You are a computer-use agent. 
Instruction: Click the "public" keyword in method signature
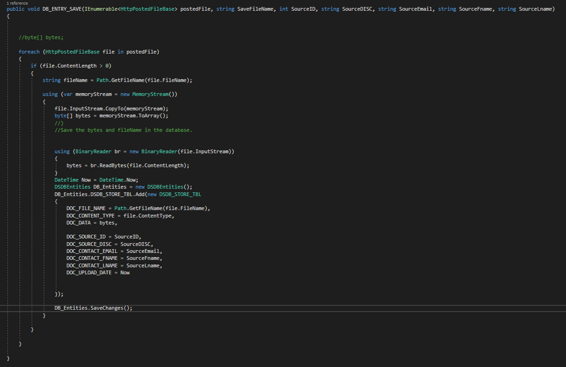[x=15, y=9]
